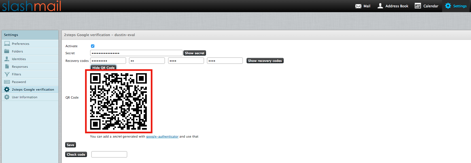This screenshot has width=471, height=163.
Task: Click the Folders icon in sidebar
Action: [x=7, y=51]
